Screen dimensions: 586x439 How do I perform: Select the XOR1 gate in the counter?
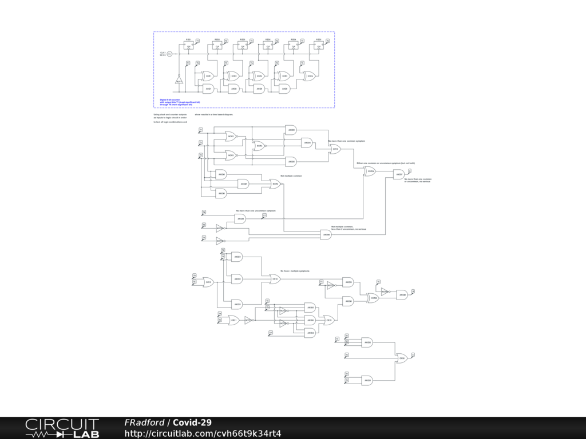pyautogui.click(x=208, y=76)
